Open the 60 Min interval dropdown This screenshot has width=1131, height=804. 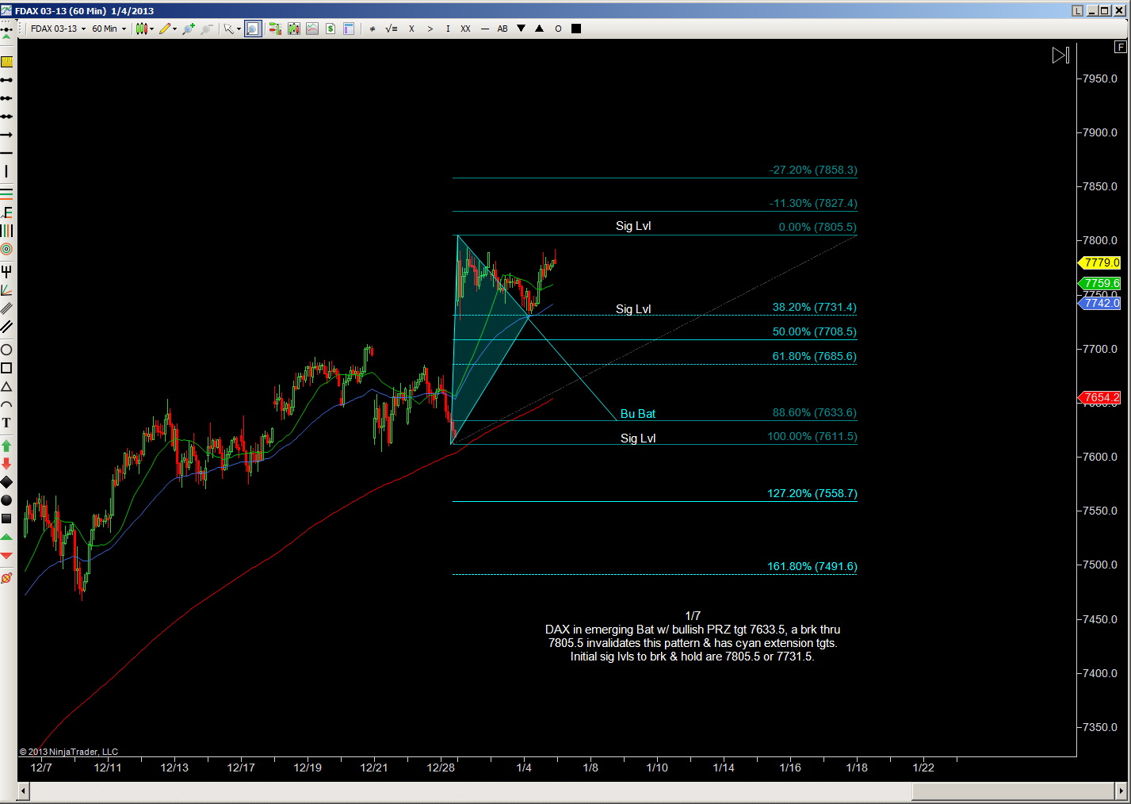click(x=109, y=29)
